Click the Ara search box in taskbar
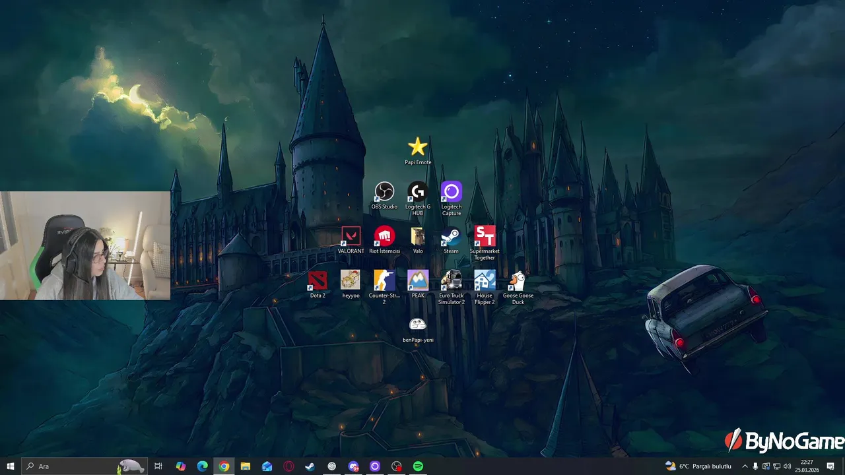The width and height of the screenshot is (845, 475). [84, 466]
